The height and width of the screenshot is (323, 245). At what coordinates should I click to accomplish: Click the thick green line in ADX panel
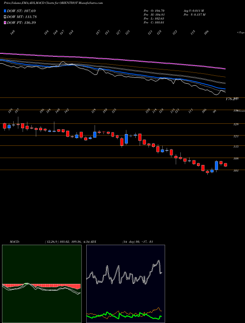pos(124,316)
